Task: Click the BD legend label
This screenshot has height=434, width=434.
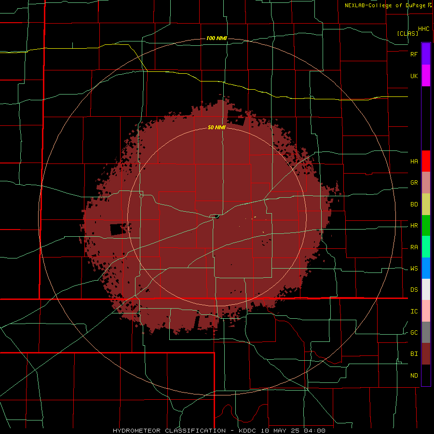Action: click(x=414, y=204)
